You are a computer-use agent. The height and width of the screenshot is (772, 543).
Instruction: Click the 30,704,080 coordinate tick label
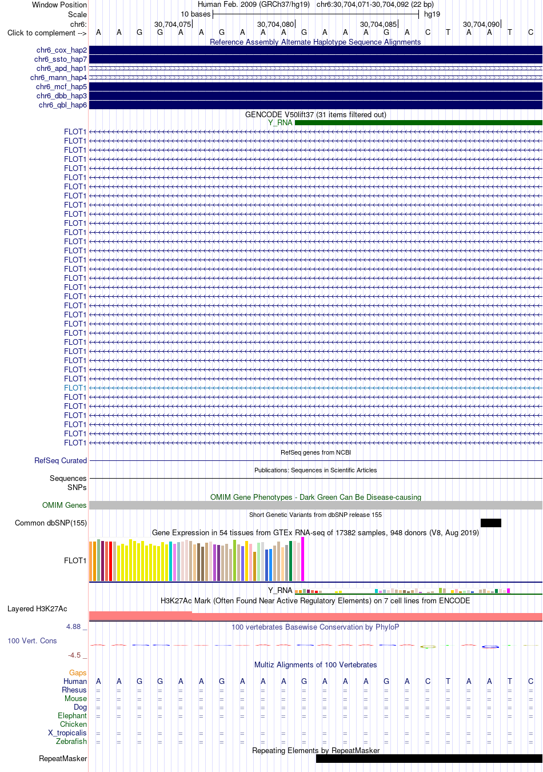(276, 24)
